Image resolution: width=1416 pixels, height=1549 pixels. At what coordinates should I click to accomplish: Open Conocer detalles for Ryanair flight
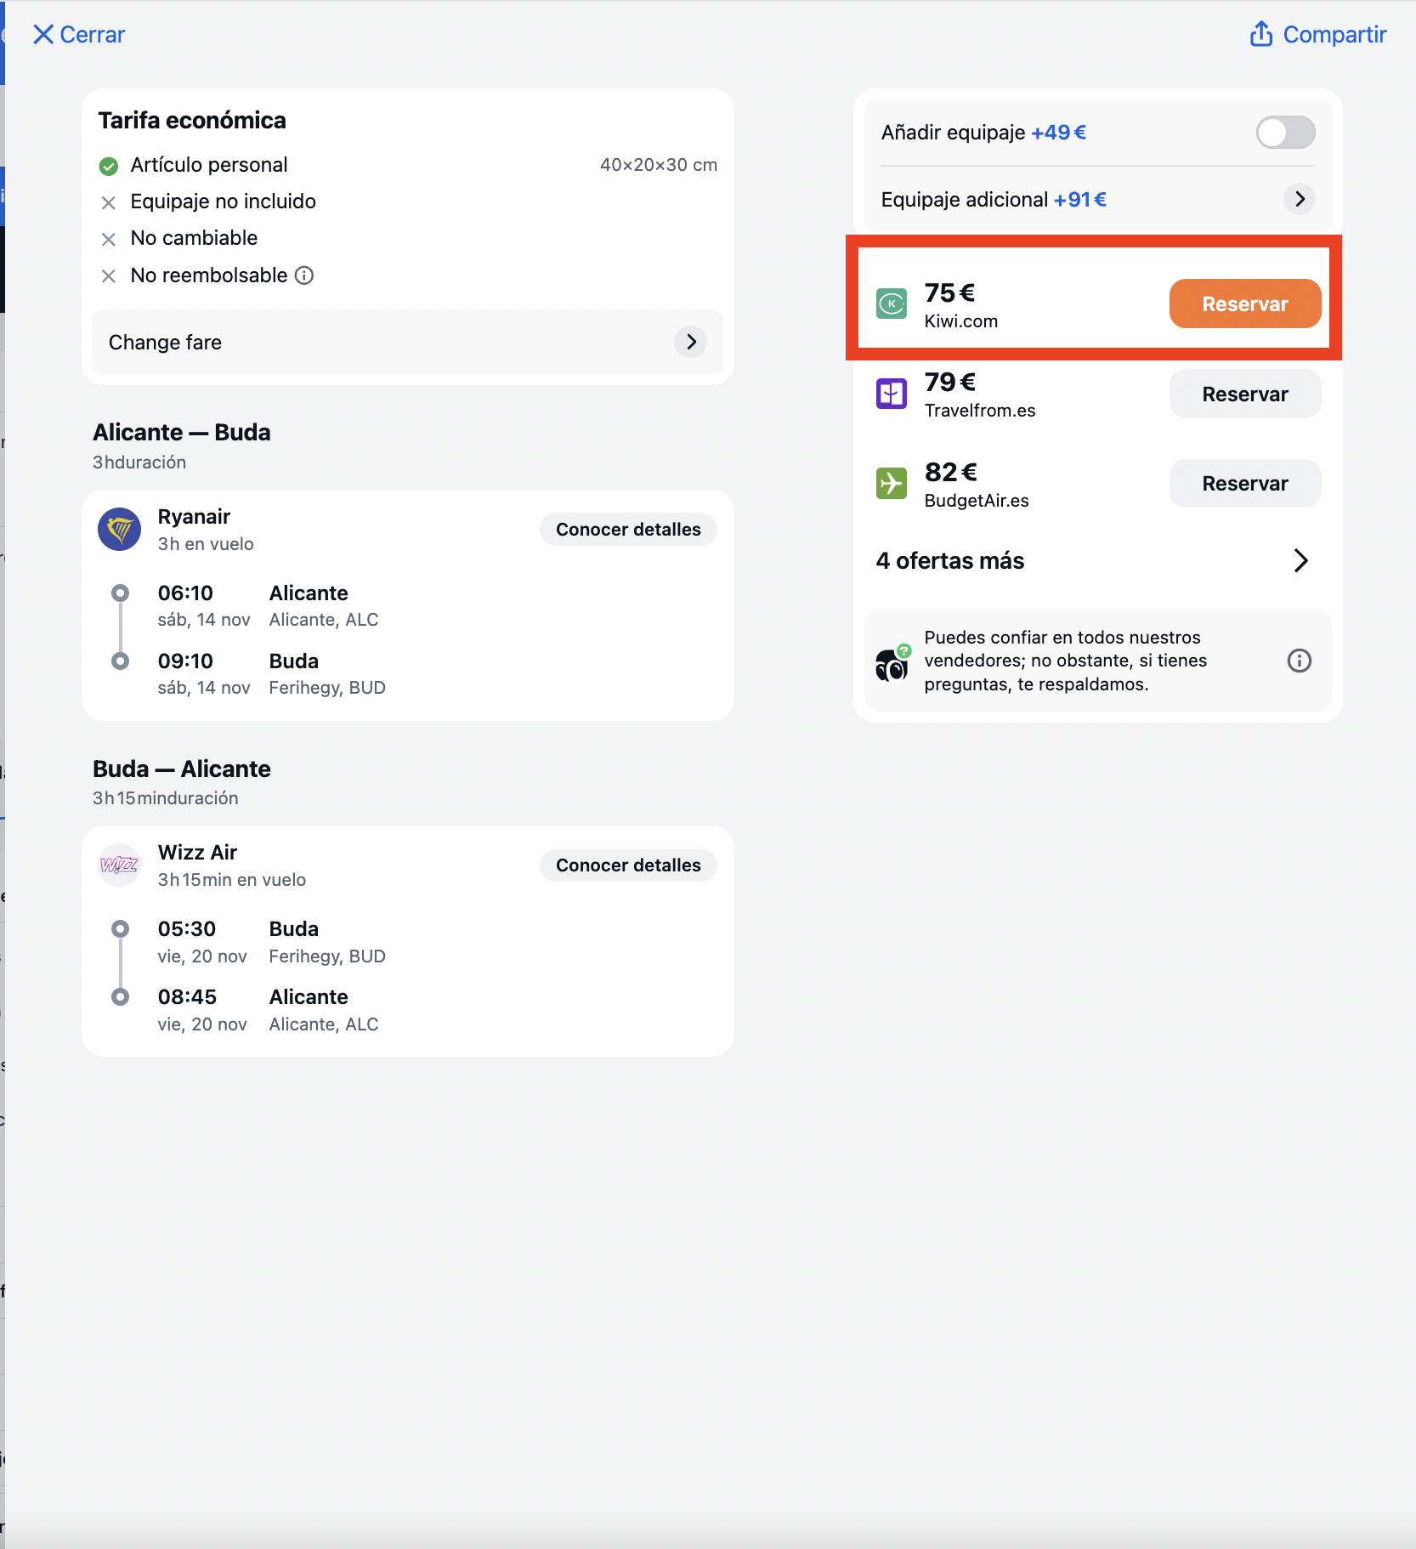tap(628, 530)
